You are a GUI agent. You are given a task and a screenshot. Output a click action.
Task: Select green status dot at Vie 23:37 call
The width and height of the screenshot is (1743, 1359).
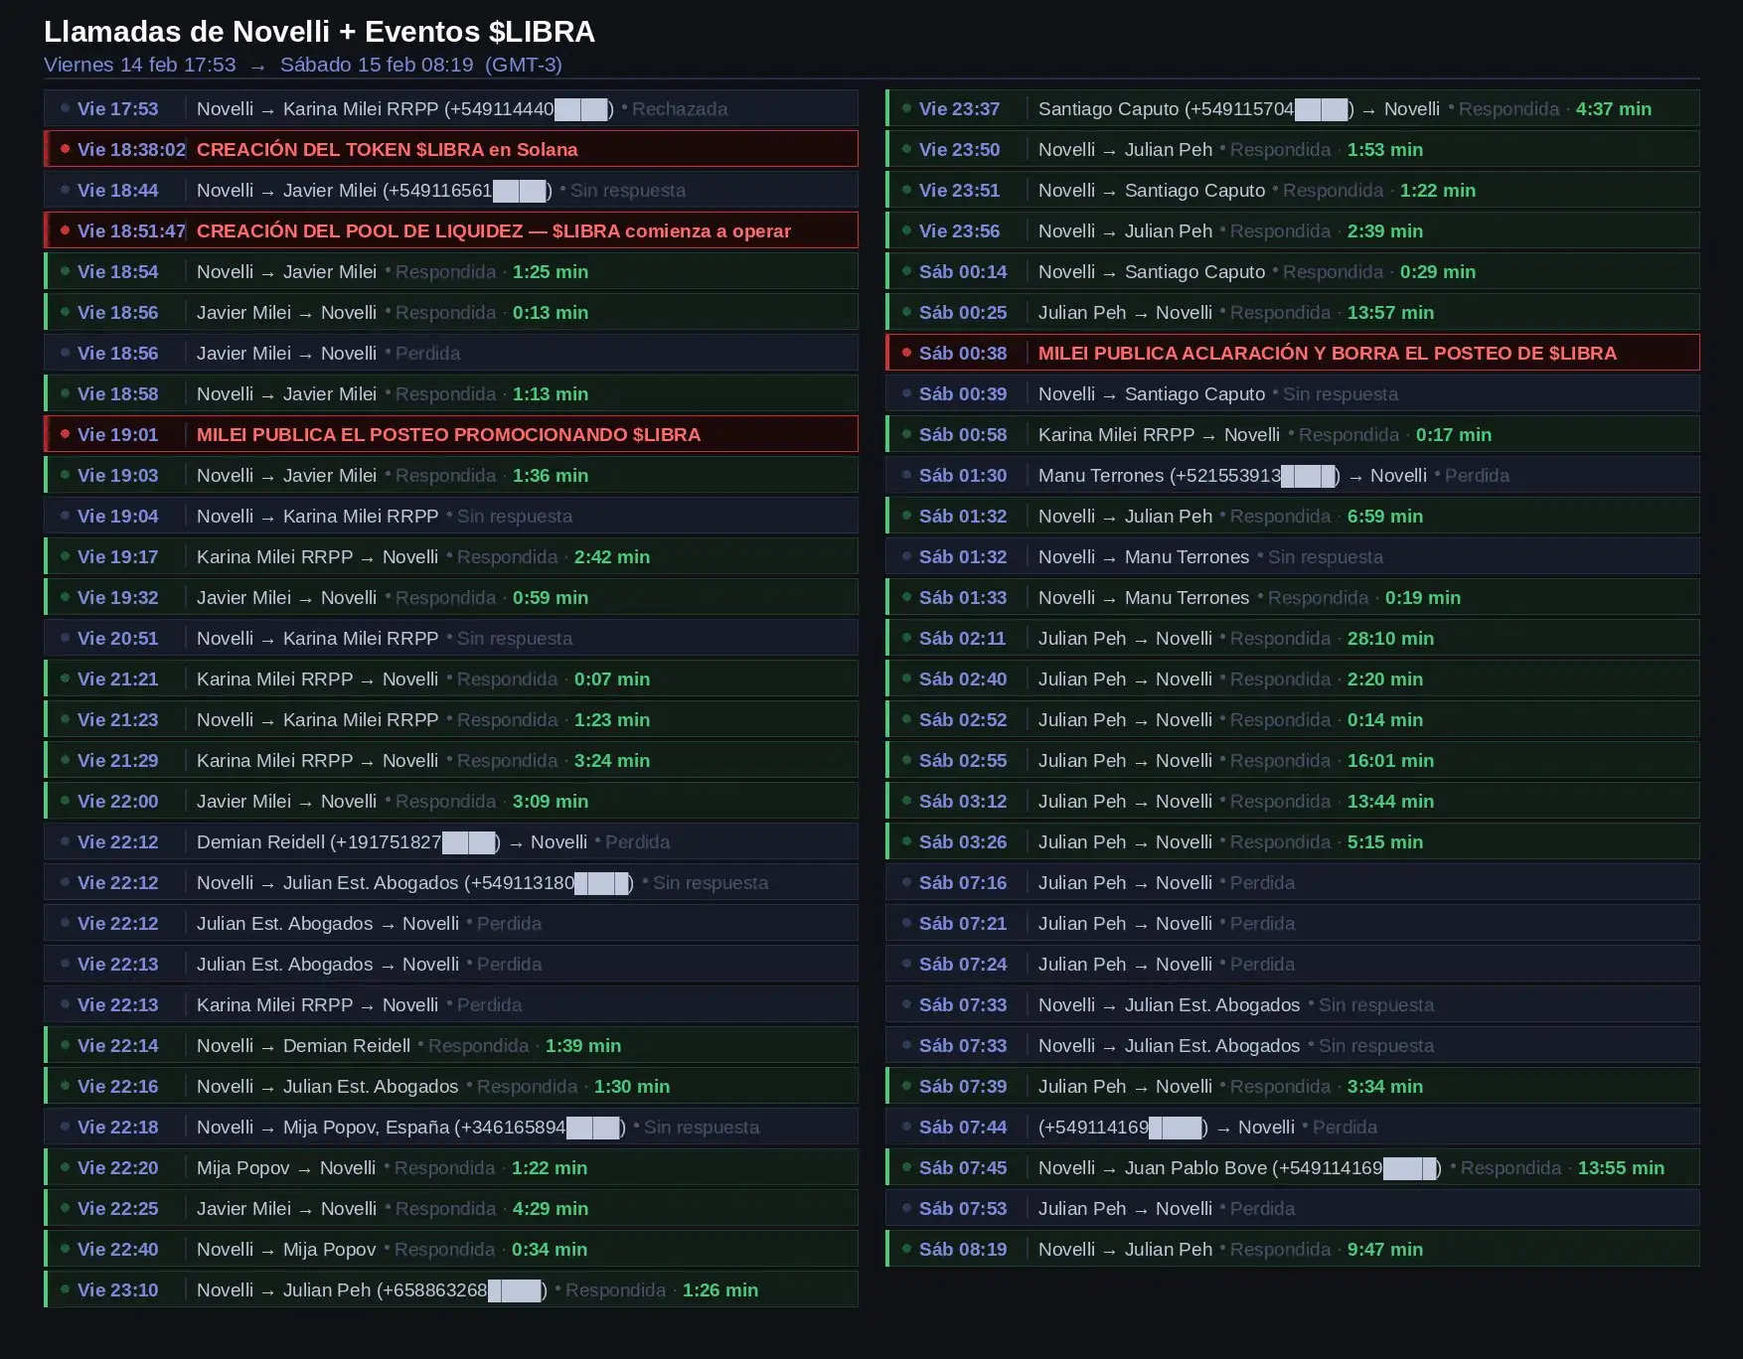tap(906, 108)
